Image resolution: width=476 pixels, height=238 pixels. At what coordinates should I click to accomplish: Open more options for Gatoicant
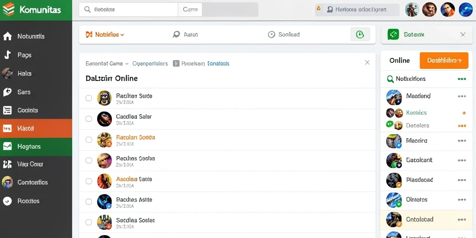pos(462,160)
